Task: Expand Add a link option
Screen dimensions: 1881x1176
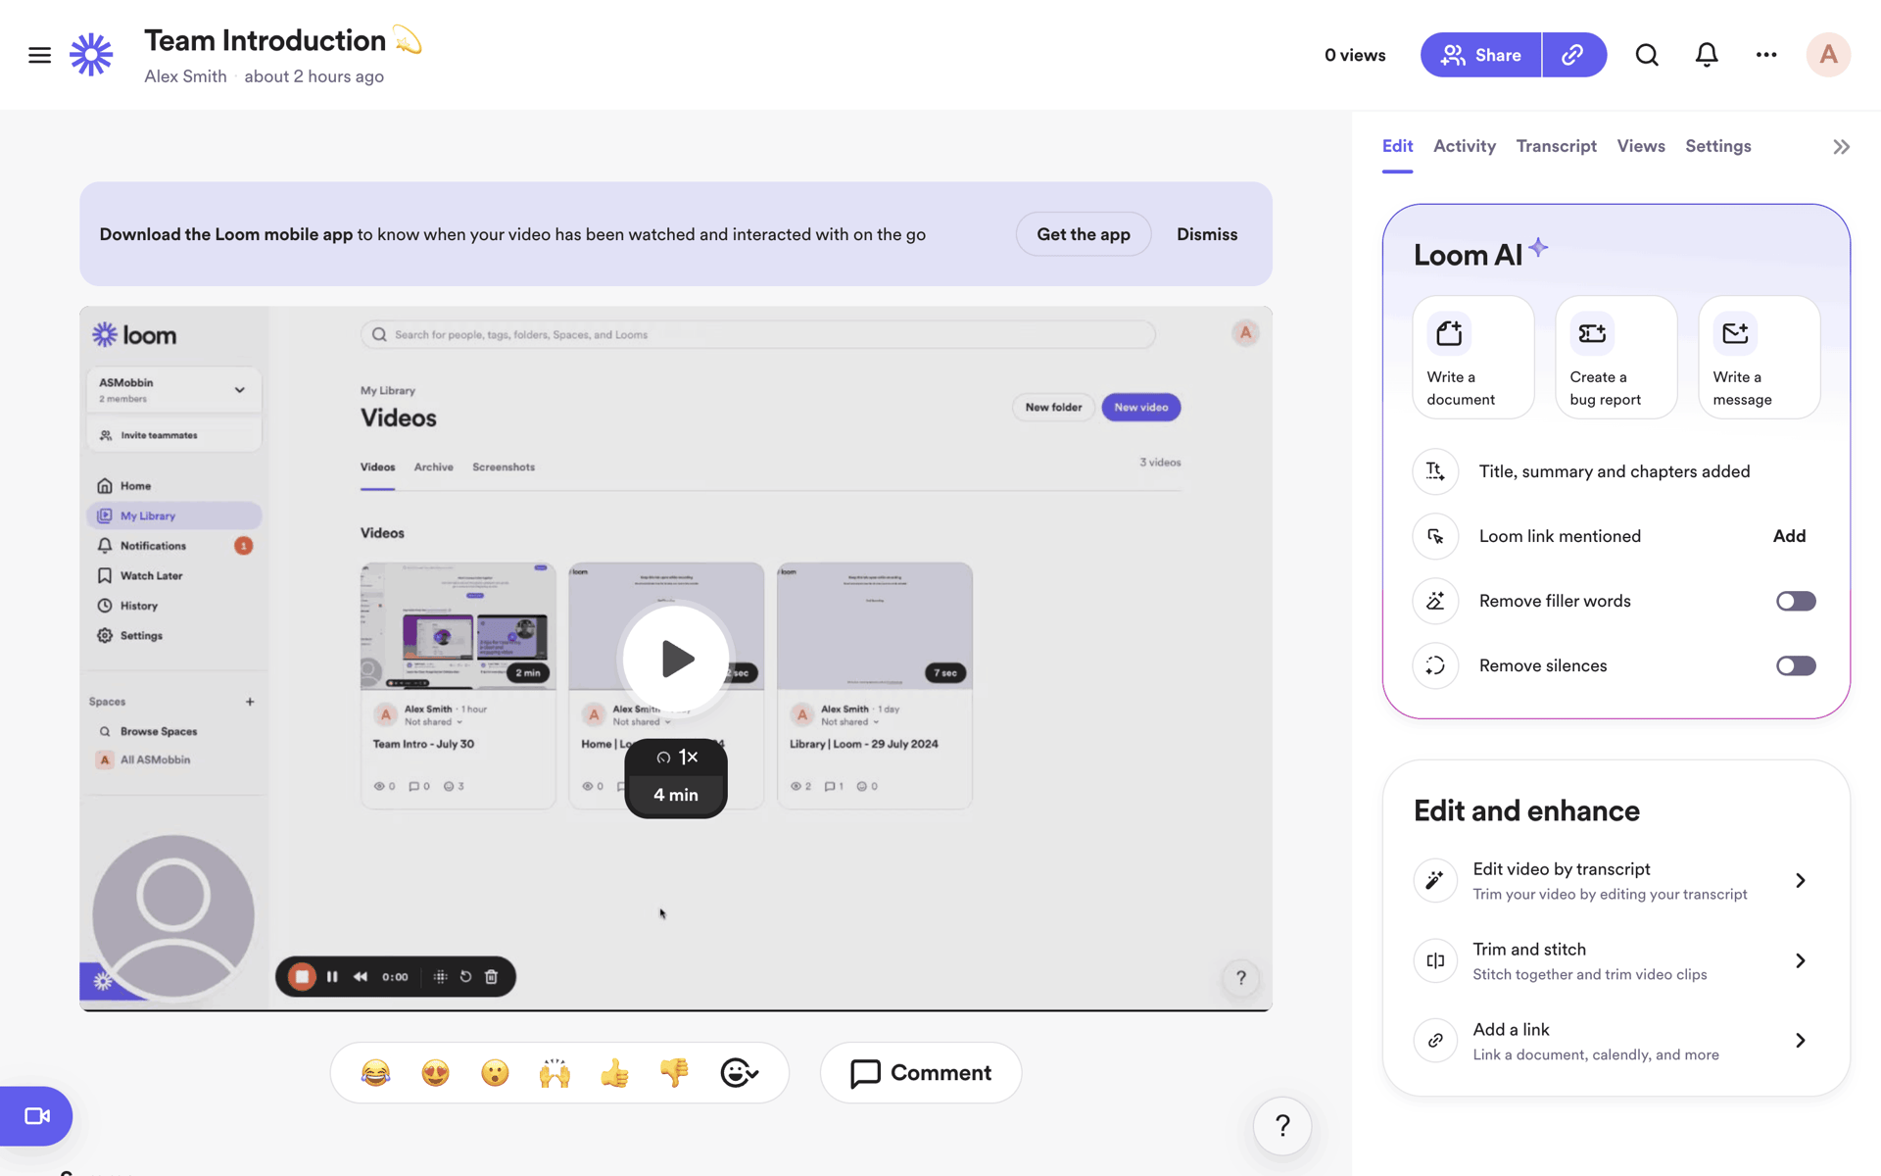Action: coord(1800,1041)
